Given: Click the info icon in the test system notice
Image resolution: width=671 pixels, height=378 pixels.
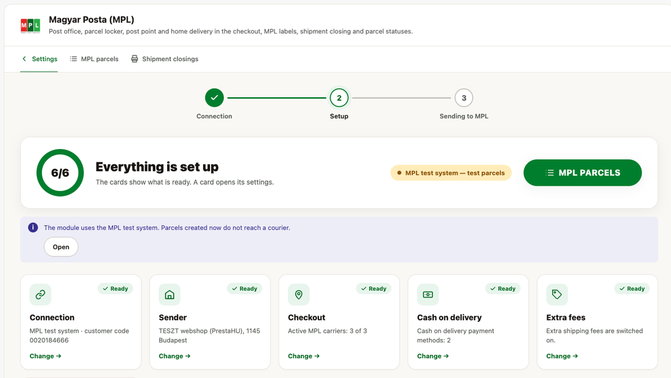Looking at the screenshot, I should coord(33,228).
